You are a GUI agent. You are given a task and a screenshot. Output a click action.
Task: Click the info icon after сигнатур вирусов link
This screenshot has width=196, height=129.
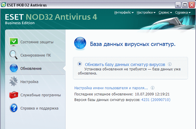170,64
